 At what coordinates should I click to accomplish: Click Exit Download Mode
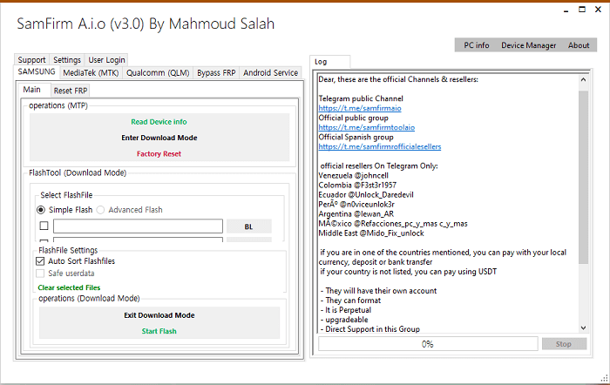click(159, 315)
